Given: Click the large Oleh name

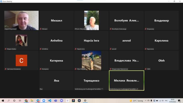Looking at the screenshot, I should [162, 61].
